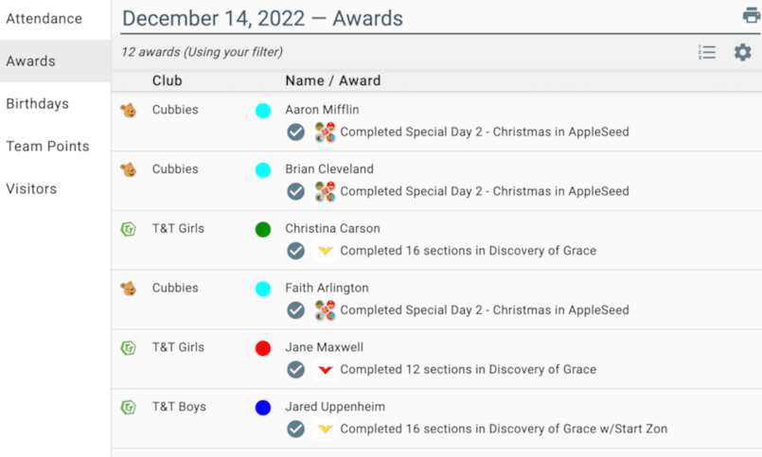
Task: Toggle Aaron Mifflin's award checkmark
Action: [x=296, y=132]
